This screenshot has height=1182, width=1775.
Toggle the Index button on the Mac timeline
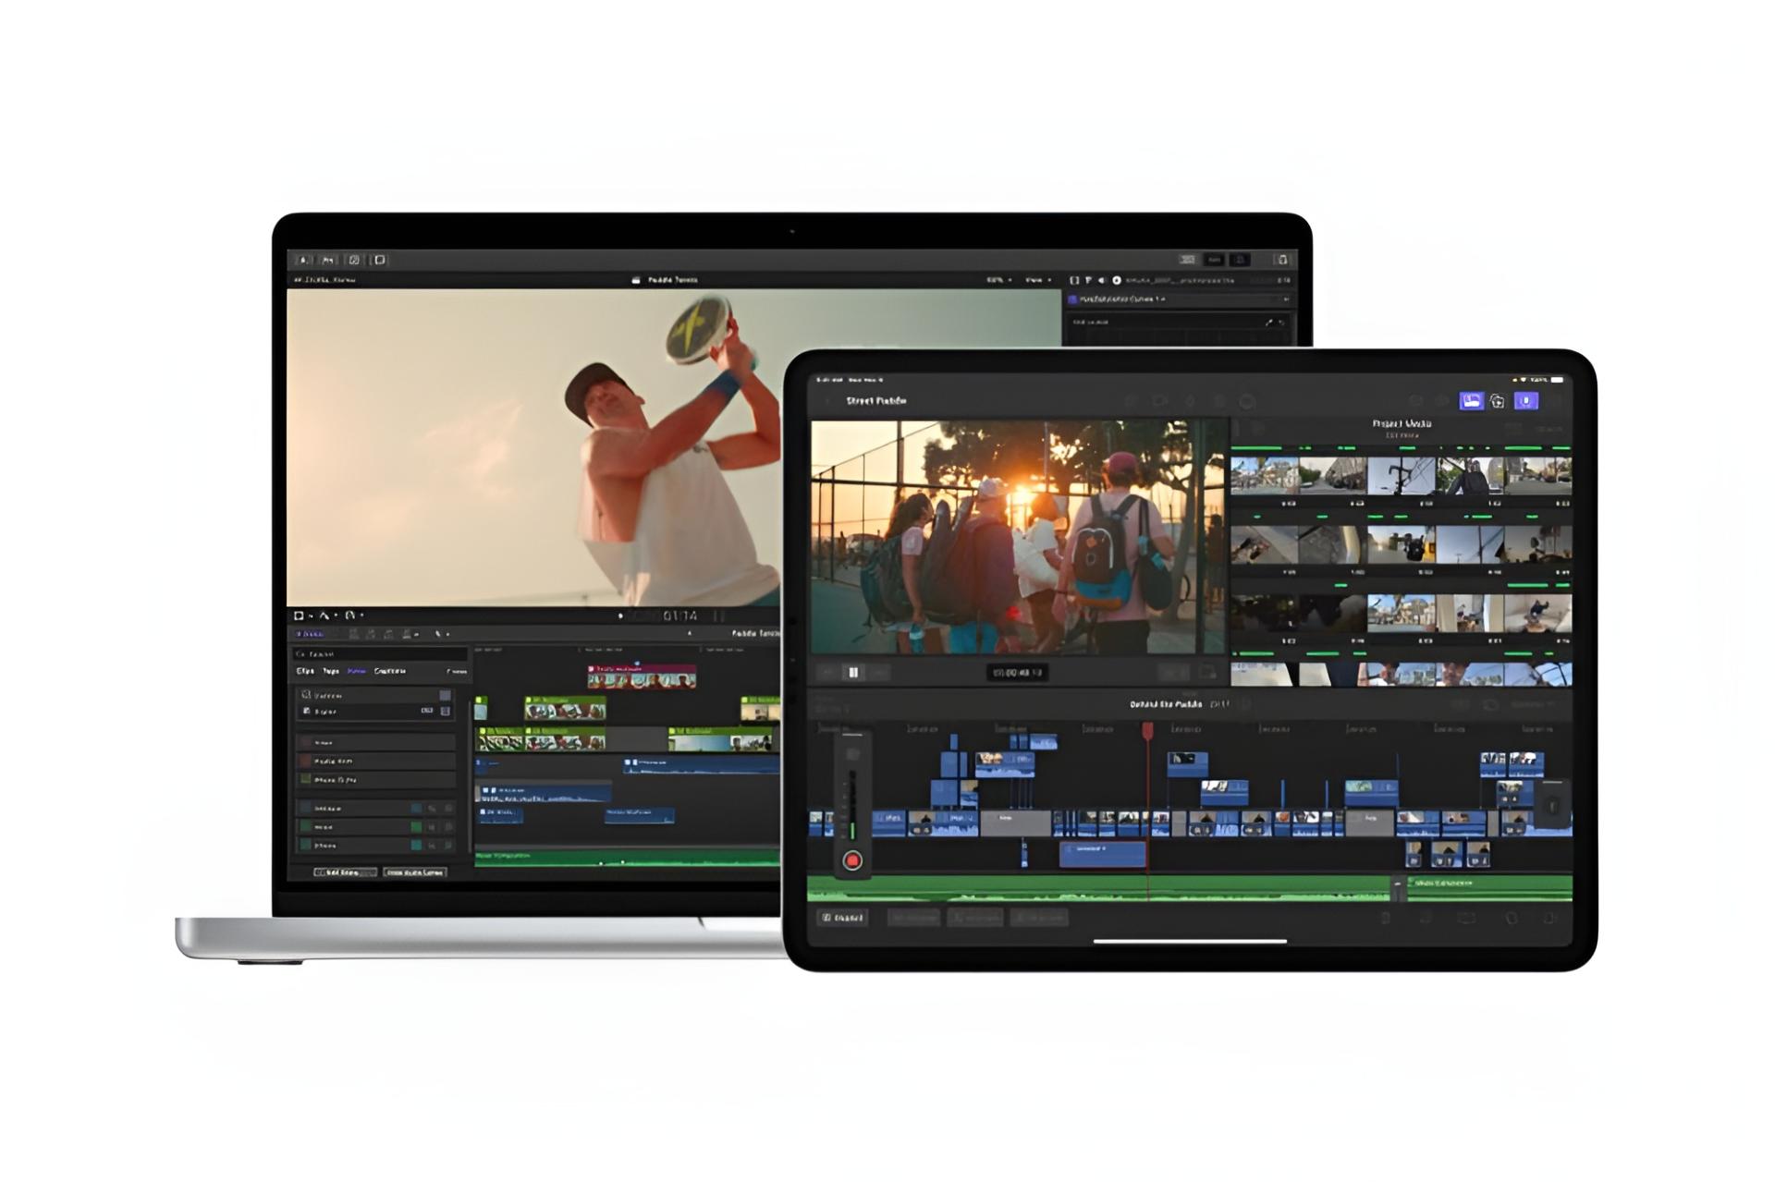point(309,634)
